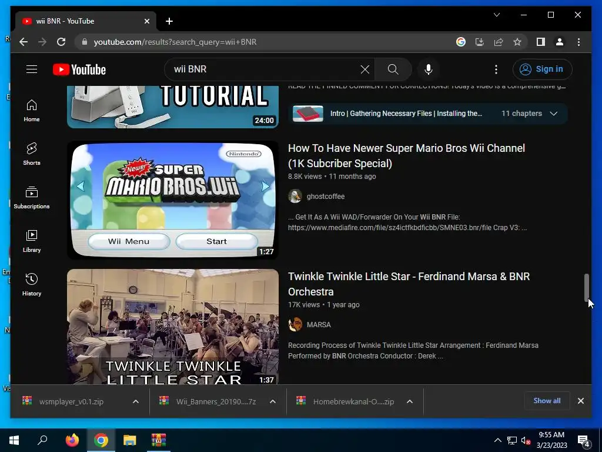Viewport: 602px width, 452px height.
Task: Open a new browser tab
Action: [x=169, y=21]
